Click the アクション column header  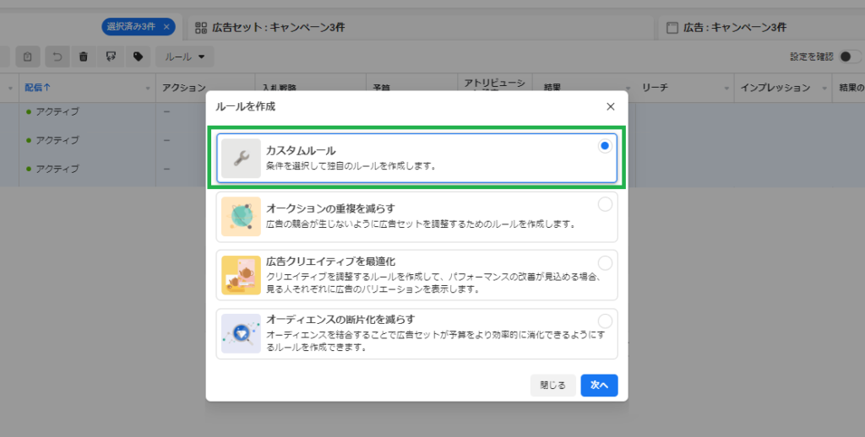[183, 88]
